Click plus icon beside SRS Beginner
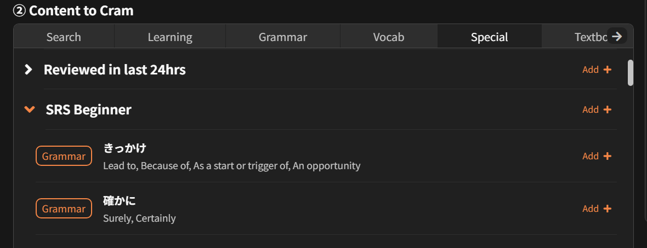647x248 pixels. point(607,109)
